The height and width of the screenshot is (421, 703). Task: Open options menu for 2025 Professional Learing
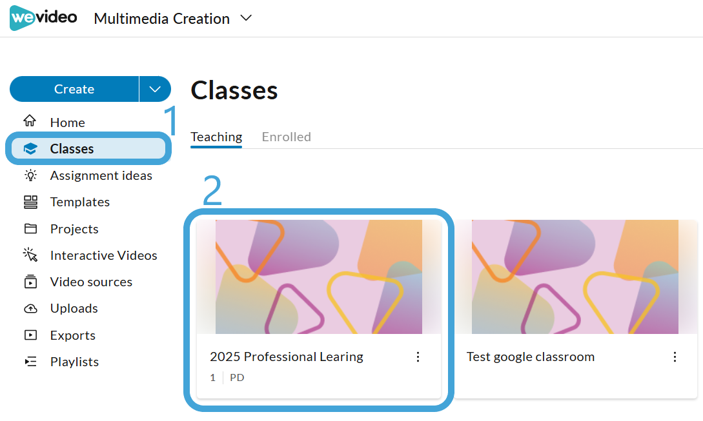coord(418,357)
